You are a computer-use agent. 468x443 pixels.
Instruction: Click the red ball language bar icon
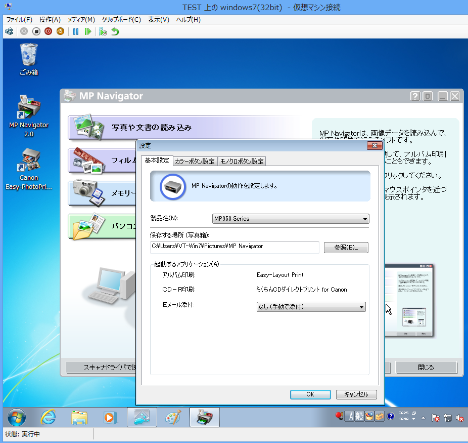339,416
